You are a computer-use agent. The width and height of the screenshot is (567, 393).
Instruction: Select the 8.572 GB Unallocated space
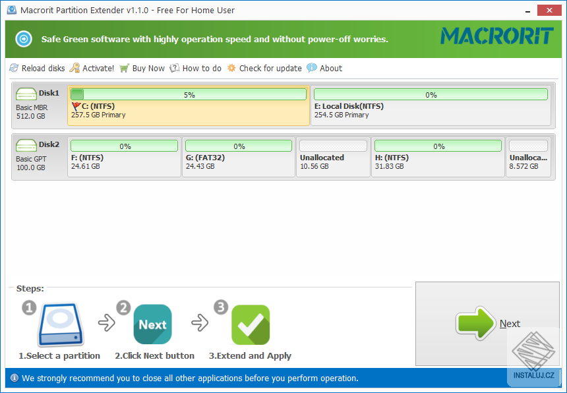pos(528,157)
